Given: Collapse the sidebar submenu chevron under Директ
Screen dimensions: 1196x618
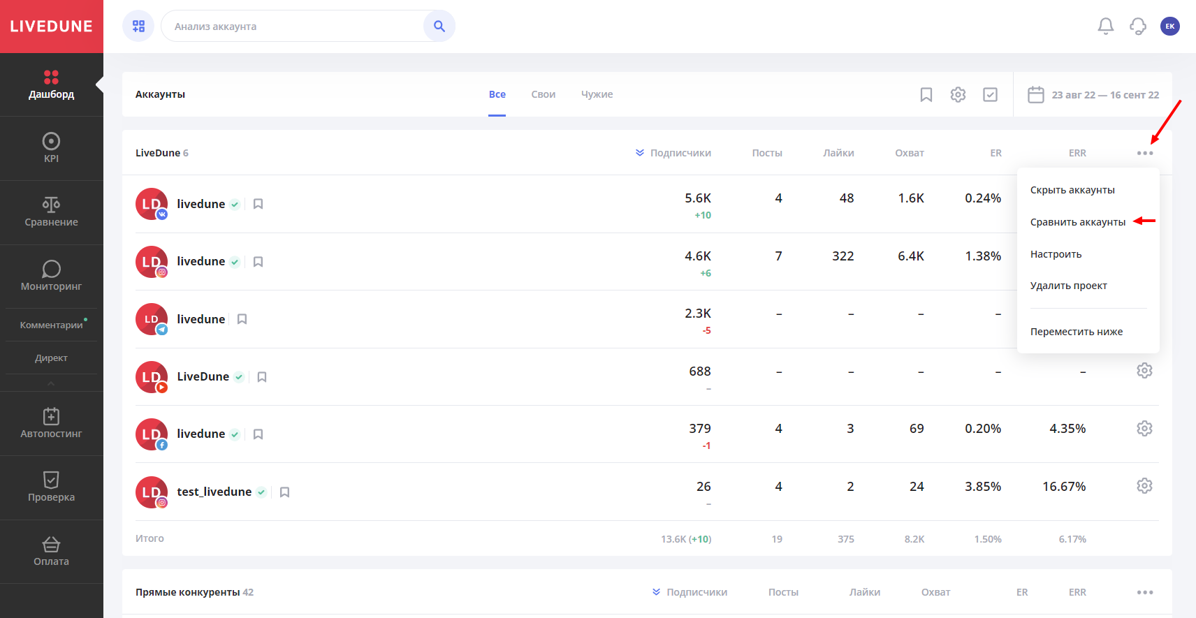Looking at the screenshot, I should click(51, 383).
